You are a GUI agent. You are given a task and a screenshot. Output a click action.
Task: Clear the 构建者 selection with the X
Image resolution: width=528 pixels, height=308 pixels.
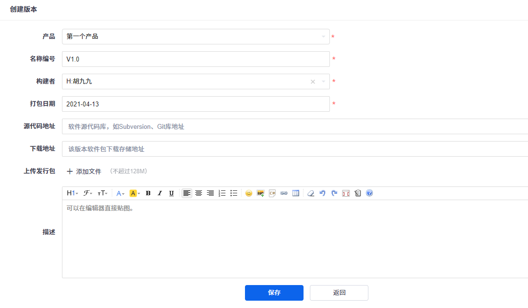(313, 82)
